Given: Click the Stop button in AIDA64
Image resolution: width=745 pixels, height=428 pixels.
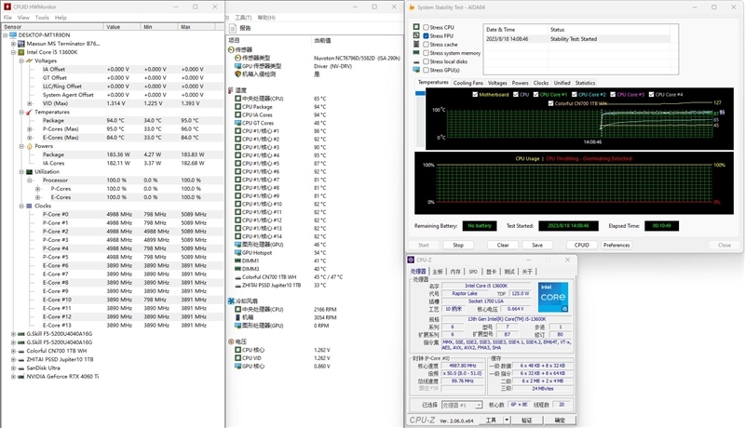Looking at the screenshot, I should [x=458, y=246].
